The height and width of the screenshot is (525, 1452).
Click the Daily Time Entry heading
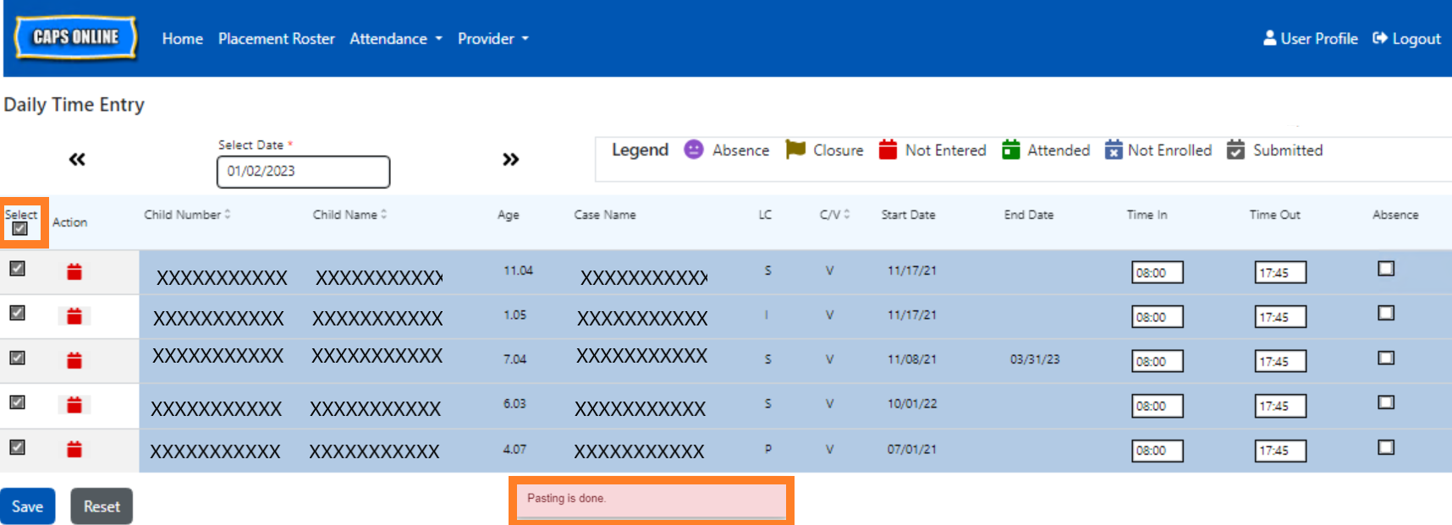(x=74, y=105)
